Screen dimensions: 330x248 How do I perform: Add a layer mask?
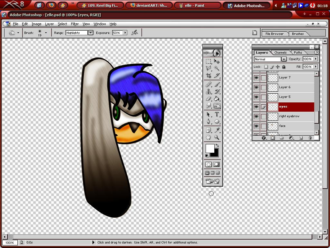tap(273, 138)
